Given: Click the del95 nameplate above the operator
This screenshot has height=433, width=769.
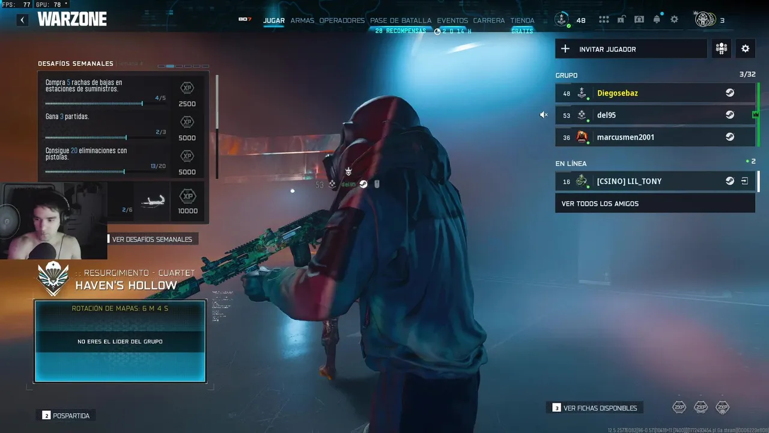Looking at the screenshot, I should (348, 184).
